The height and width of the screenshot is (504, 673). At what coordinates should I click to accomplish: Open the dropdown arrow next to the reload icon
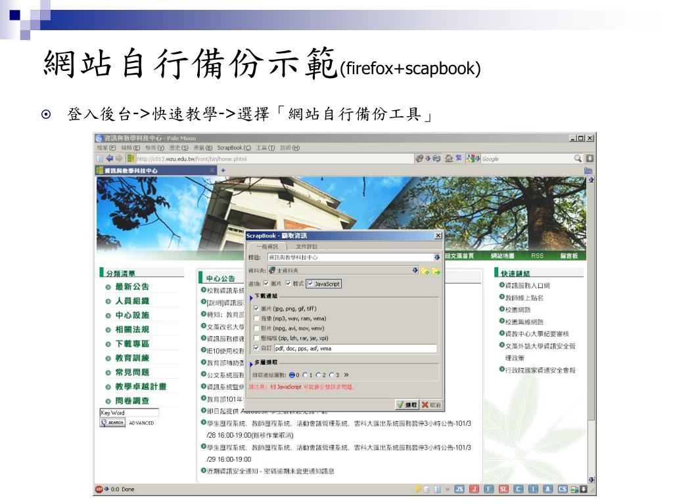point(428,159)
